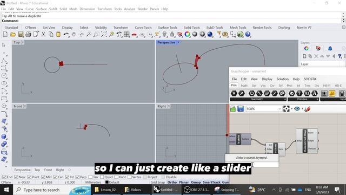Click the filter funnel icon in Layers panel
The image size is (346, 195).
[x=340, y=56]
